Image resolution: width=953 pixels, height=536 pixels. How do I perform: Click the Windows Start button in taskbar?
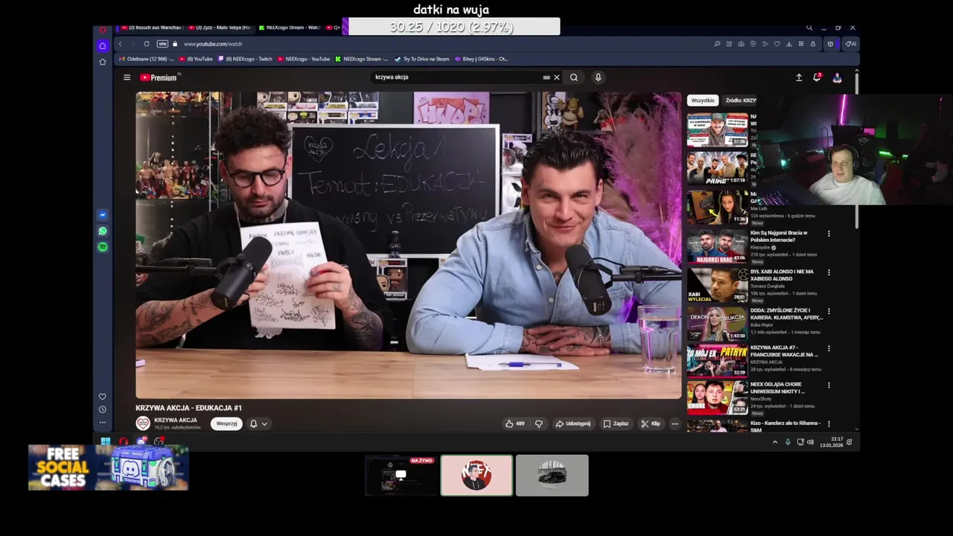[x=105, y=441]
